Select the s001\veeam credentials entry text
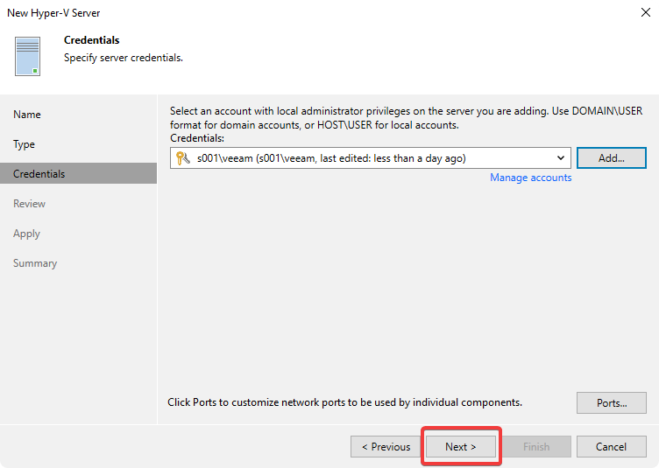Viewport: 659px width, 468px height. 331,158
